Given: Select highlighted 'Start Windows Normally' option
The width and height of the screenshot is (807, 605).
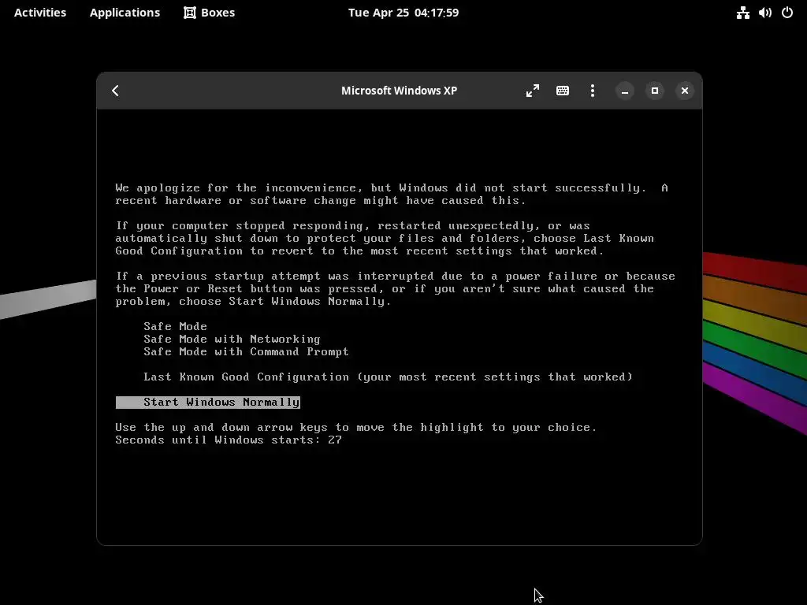Looking at the screenshot, I should [208, 403].
